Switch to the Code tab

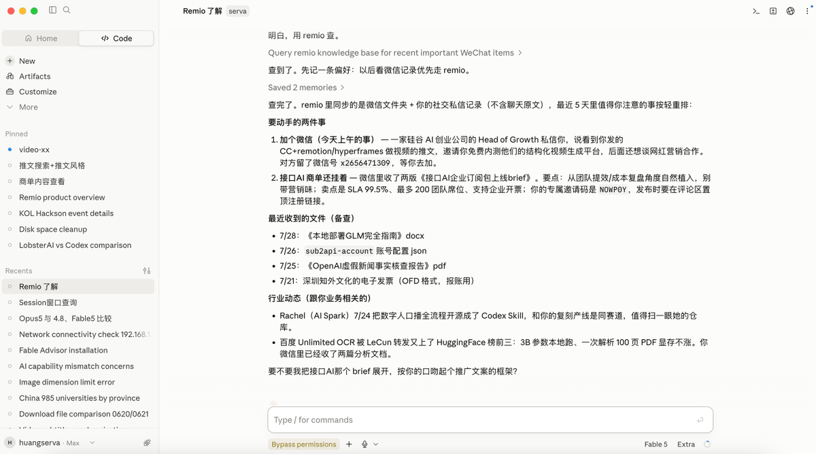[116, 38]
